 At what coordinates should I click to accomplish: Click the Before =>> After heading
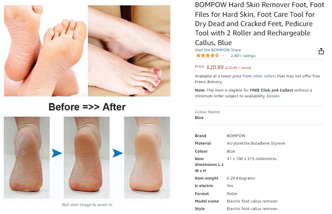(x=87, y=107)
